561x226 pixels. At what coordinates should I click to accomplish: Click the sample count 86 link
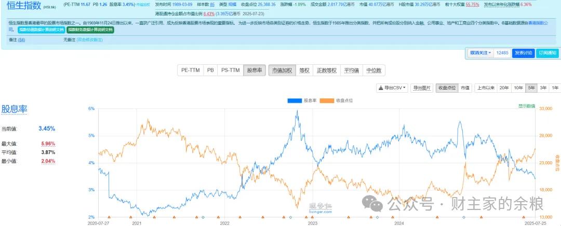coord(212,5)
